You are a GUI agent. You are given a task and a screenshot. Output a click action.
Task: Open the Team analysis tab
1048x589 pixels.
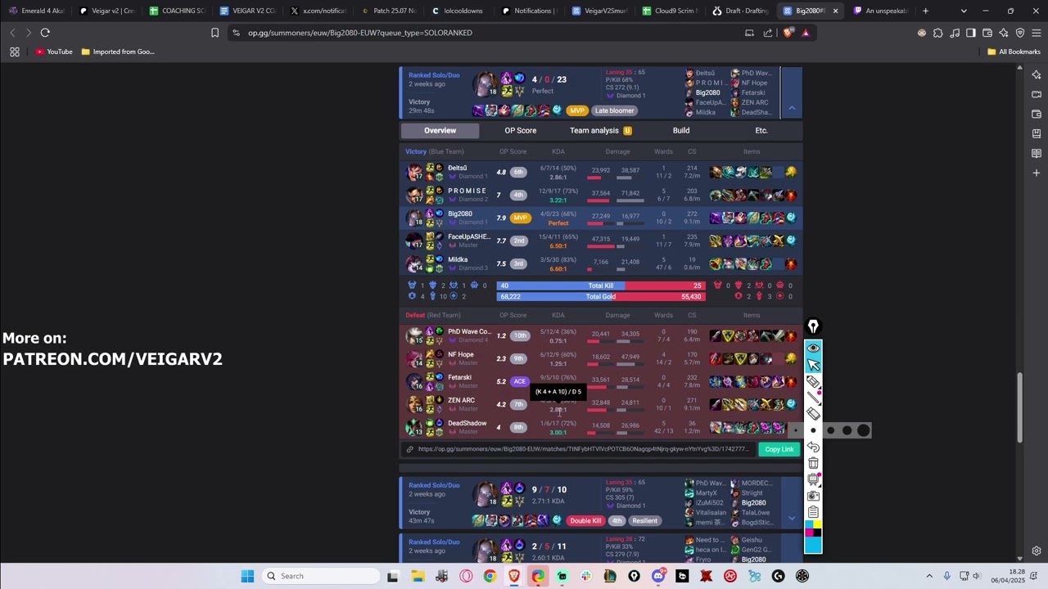(601, 131)
